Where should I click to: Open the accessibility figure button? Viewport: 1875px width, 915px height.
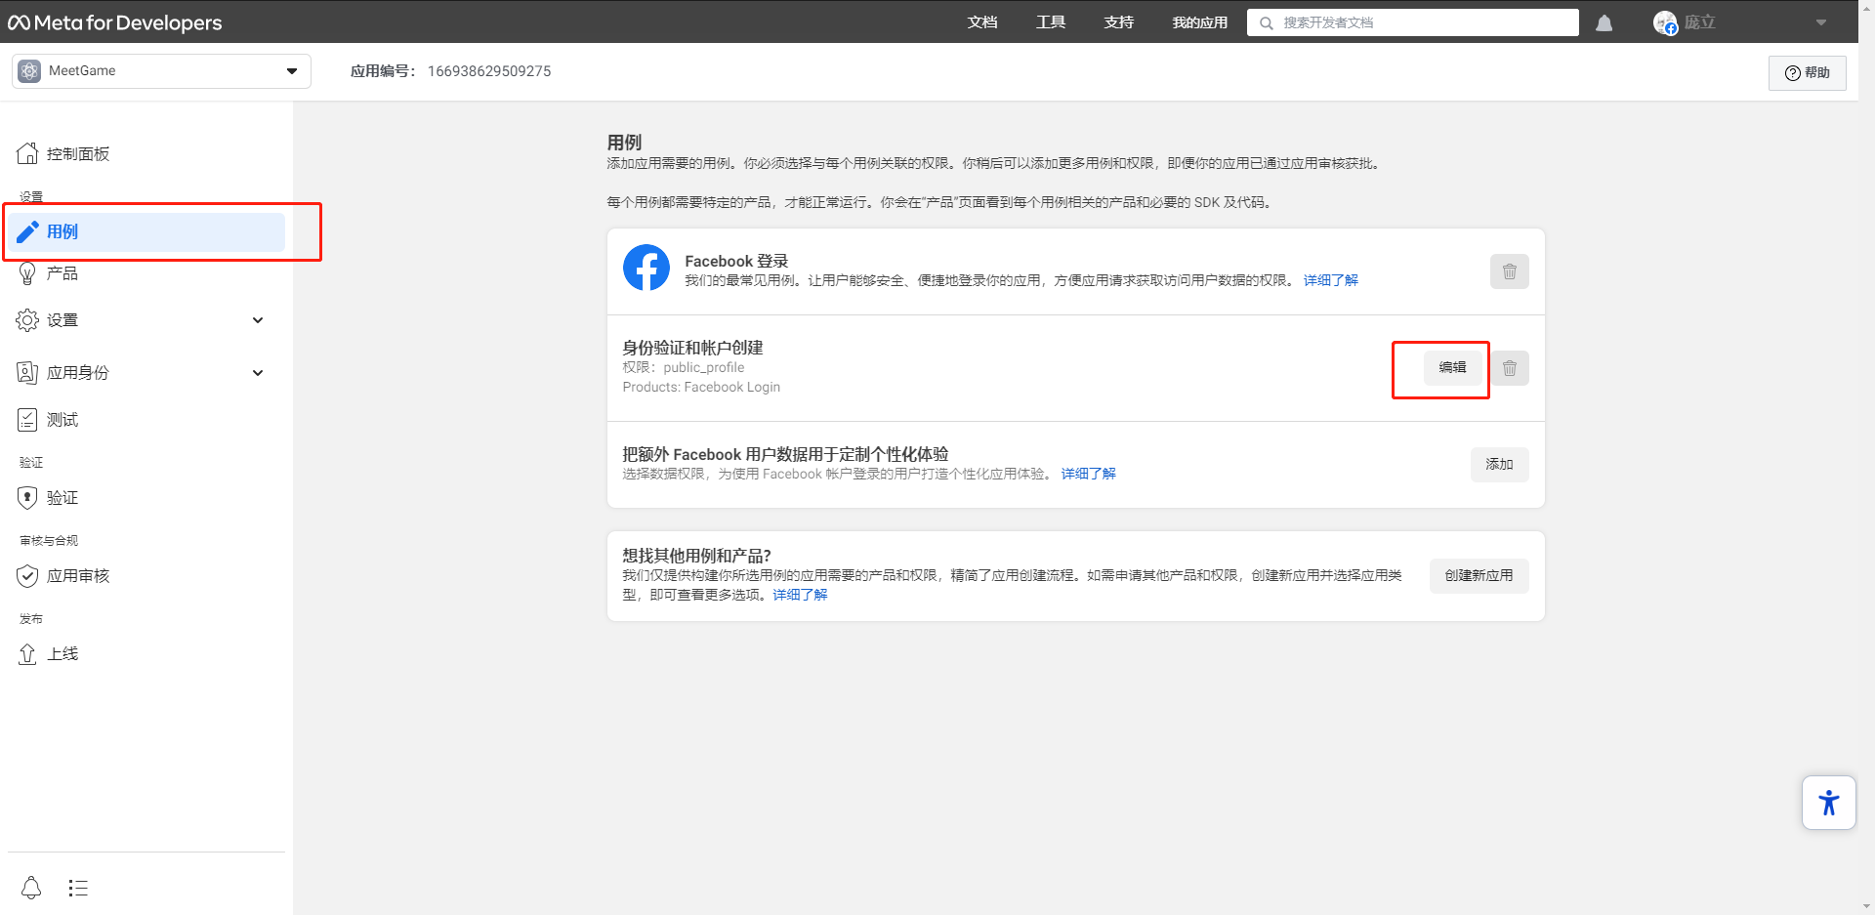pos(1828,803)
